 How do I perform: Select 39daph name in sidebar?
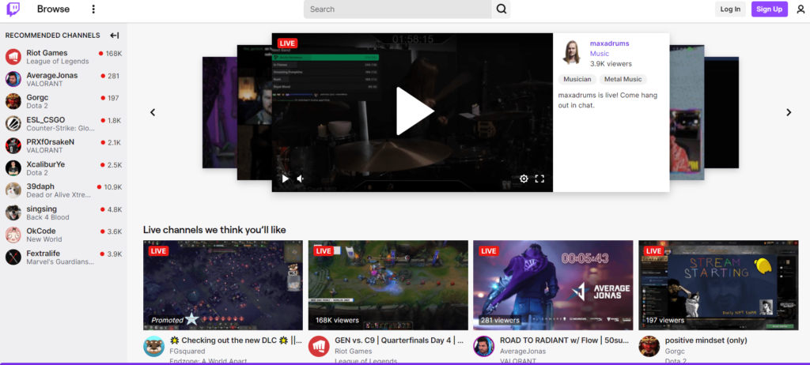pyautogui.click(x=40, y=186)
